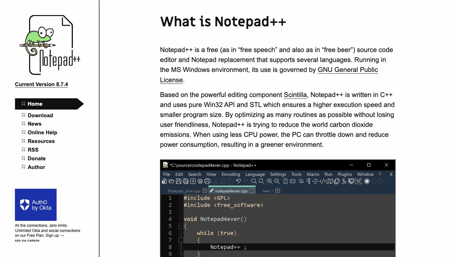Click the Auth0 by Okta ad image
This screenshot has height=257, width=456.
click(x=36, y=205)
